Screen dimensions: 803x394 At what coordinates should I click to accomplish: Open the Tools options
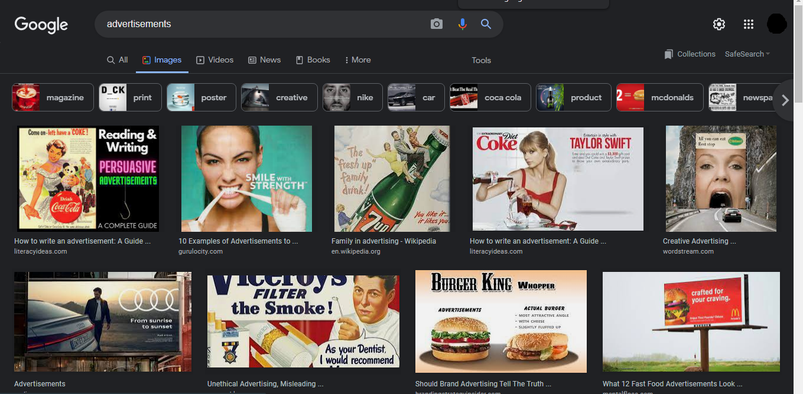pos(482,60)
